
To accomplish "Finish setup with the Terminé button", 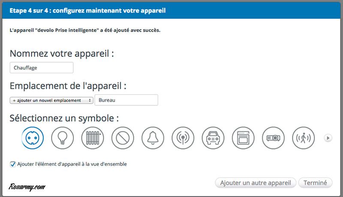I will [315, 183].
